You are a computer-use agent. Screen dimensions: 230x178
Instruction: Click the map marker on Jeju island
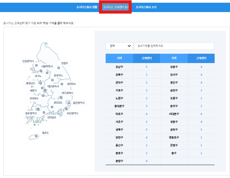36,136
